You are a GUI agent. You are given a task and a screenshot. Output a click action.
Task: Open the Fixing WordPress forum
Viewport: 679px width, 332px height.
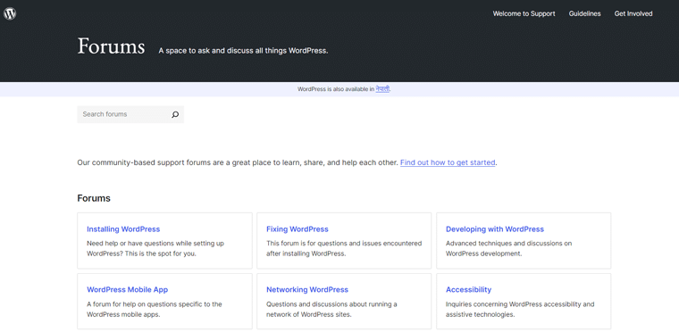[x=297, y=229]
